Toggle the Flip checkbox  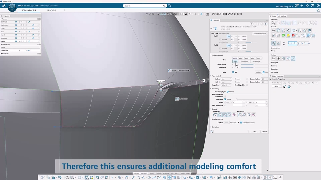264,72
